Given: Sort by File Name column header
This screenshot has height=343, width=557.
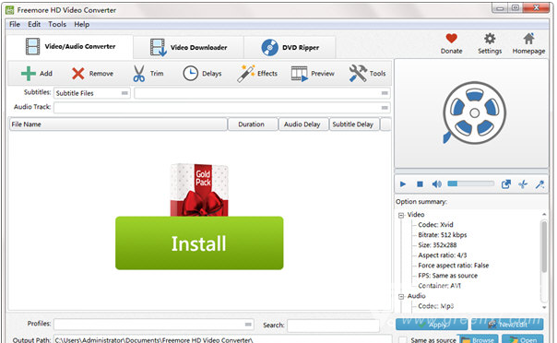Looking at the screenshot, I should [x=118, y=124].
